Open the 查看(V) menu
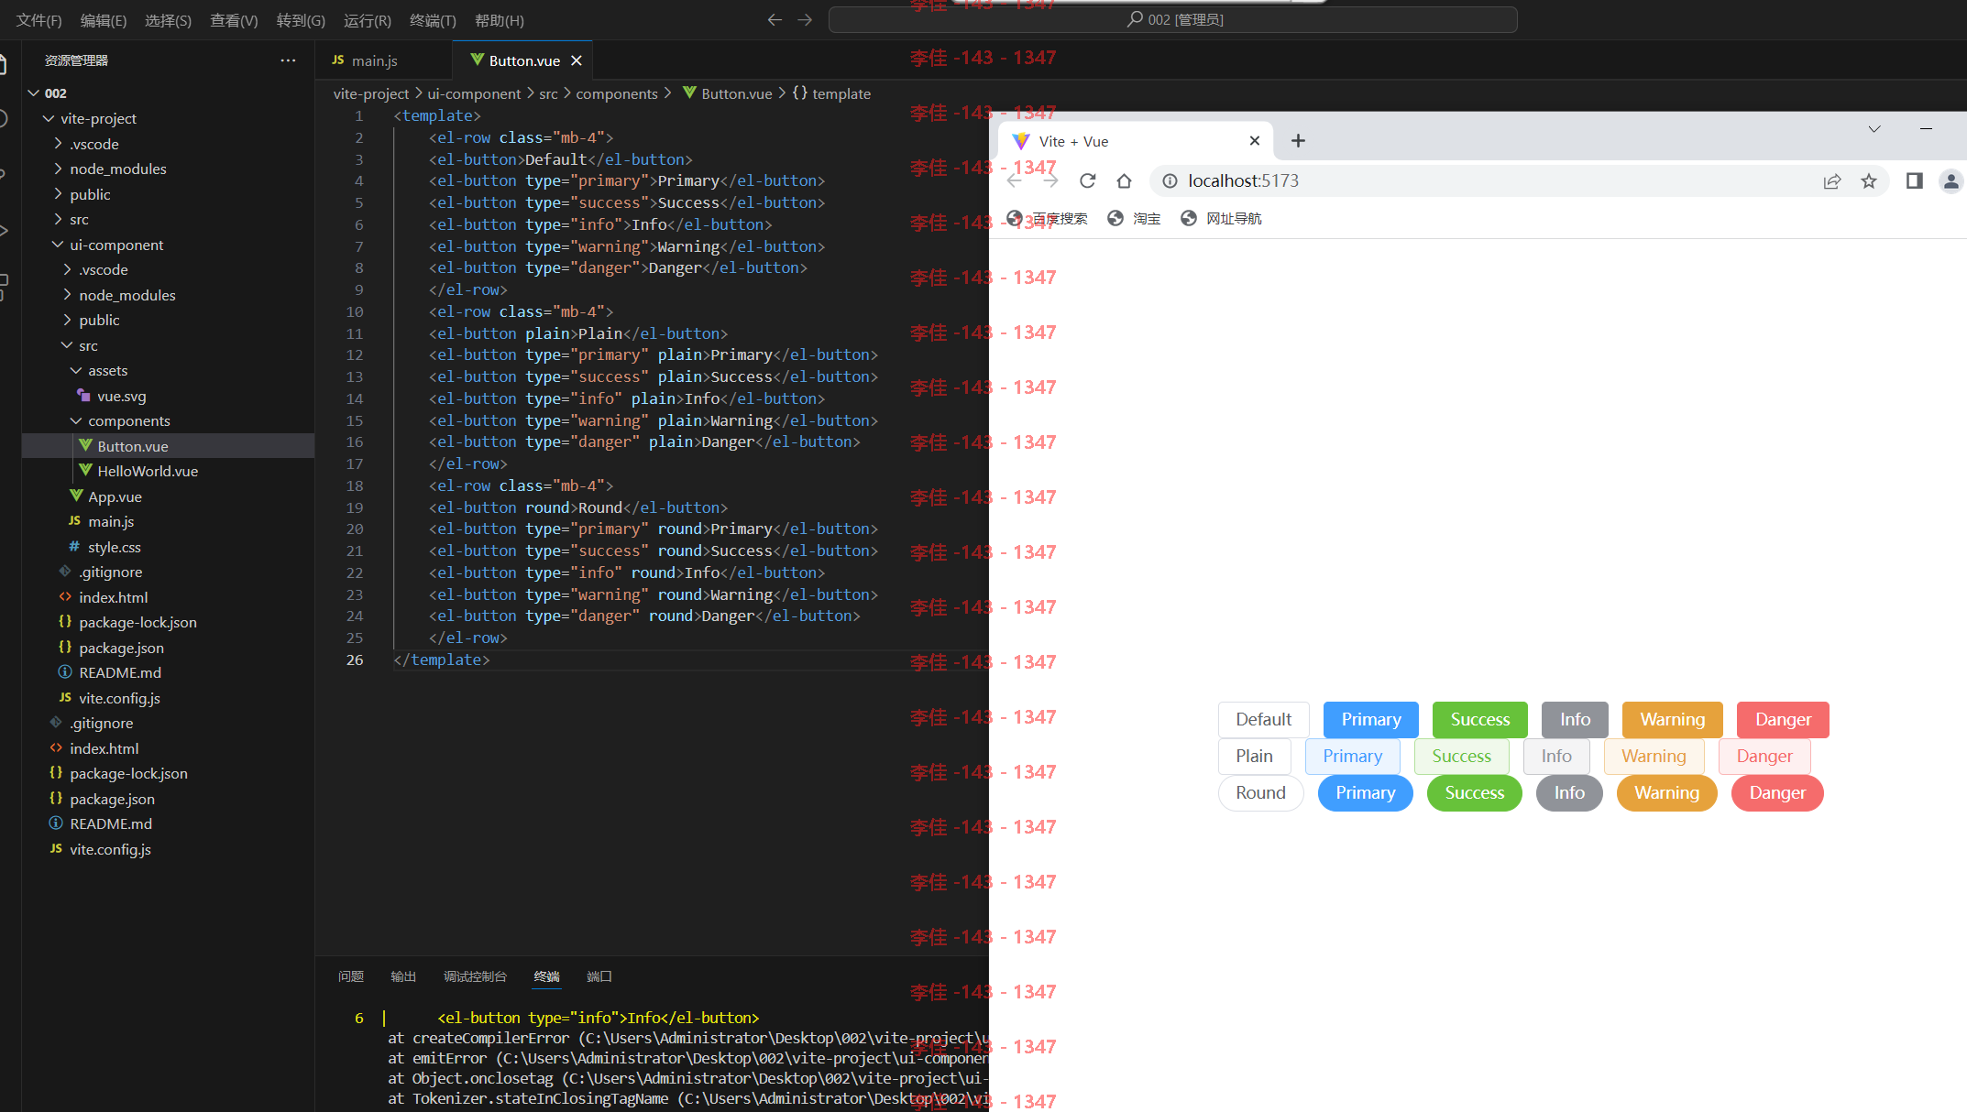The height and width of the screenshot is (1112, 1967). (234, 20)
